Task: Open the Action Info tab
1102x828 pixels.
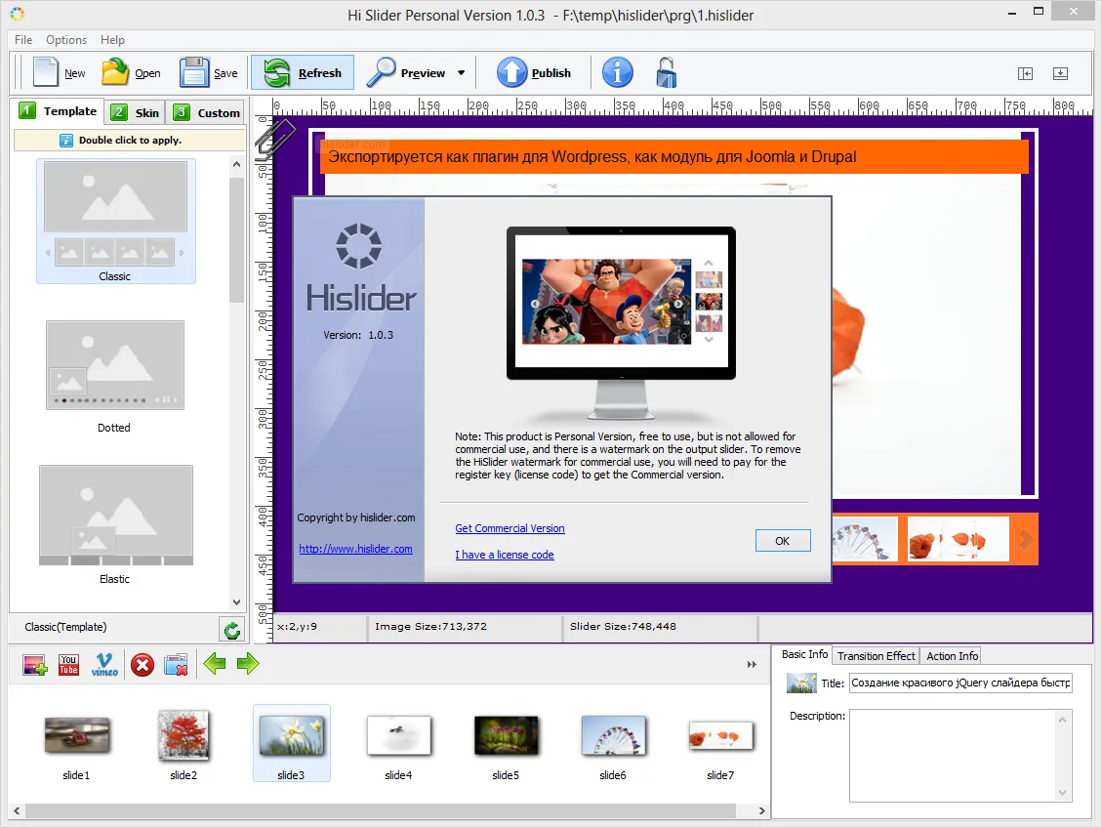Action: click(953, 656)
